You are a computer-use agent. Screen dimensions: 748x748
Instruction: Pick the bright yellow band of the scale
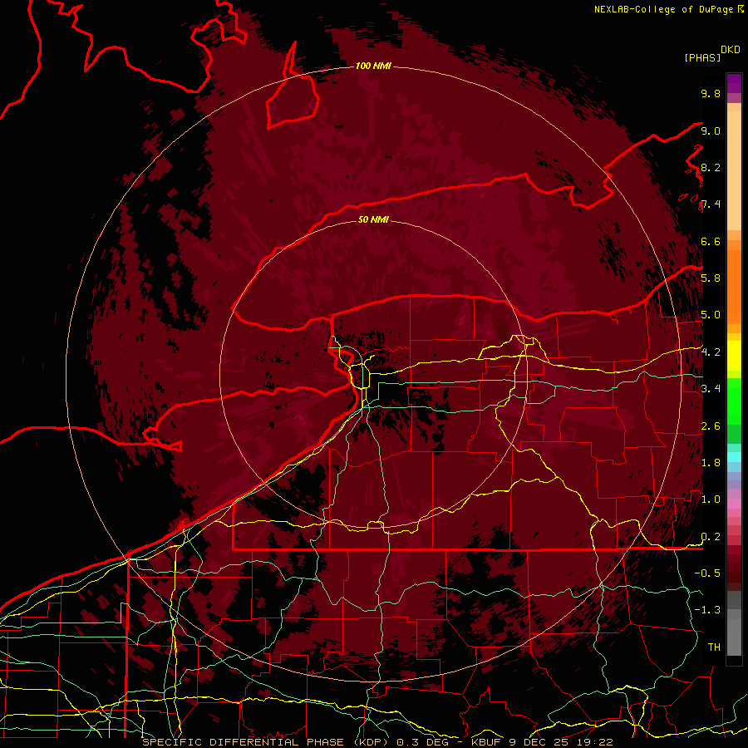[734, 356]
